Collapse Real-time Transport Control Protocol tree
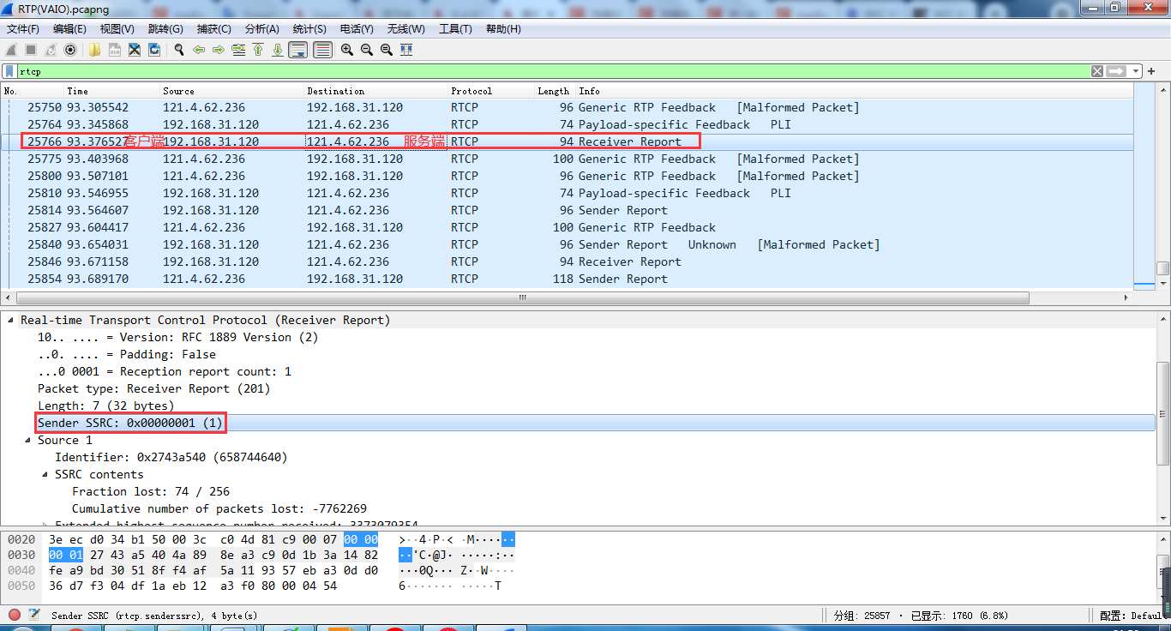The height and width of the screenshot is (631, 1171). coord(11,320)
